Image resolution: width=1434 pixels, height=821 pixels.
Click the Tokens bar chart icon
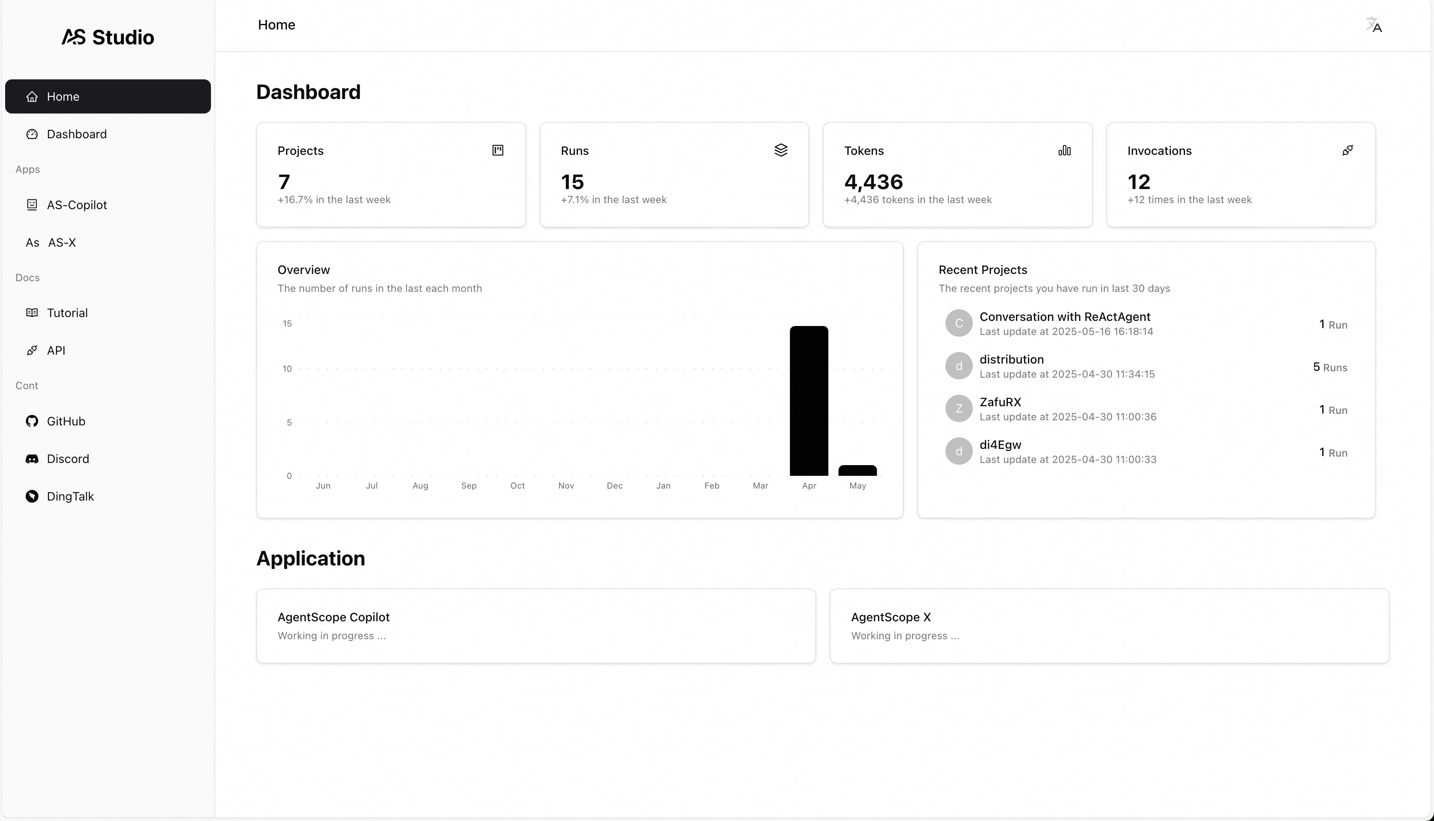pyautogui.click(x=1064, y=150)
